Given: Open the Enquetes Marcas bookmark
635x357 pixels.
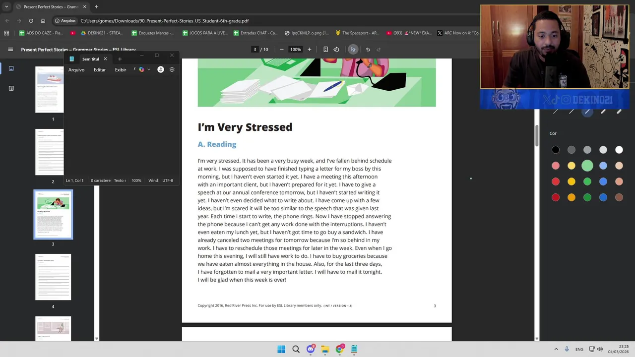Looking at the screenshot, I should pyautogui.click(x=153, y=33).
